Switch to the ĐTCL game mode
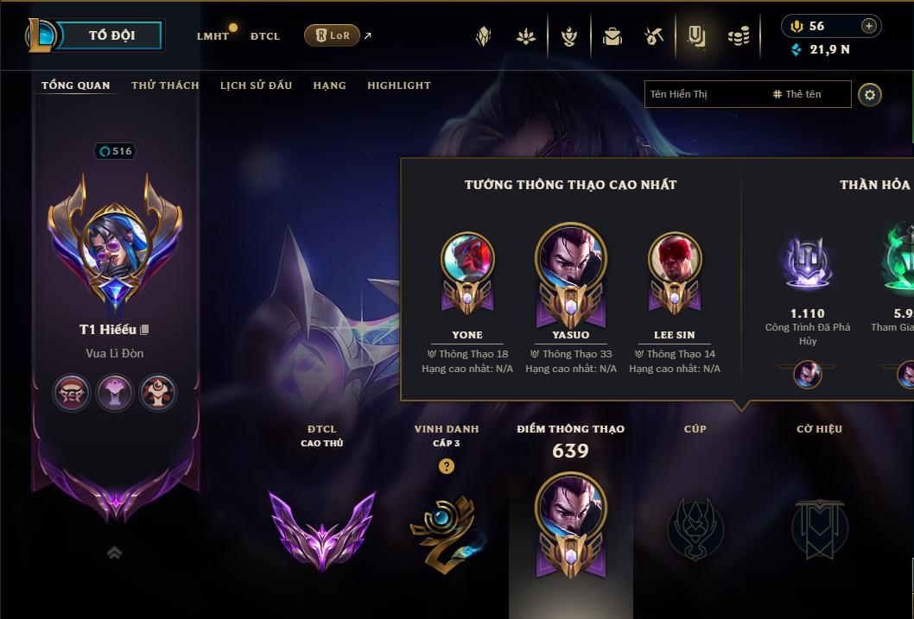 [x=264, y=36]
